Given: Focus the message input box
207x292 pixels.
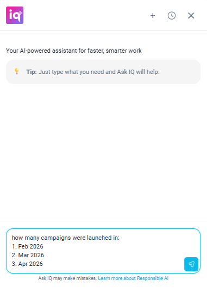Looking at the screenshot, I should pos(103,251).
